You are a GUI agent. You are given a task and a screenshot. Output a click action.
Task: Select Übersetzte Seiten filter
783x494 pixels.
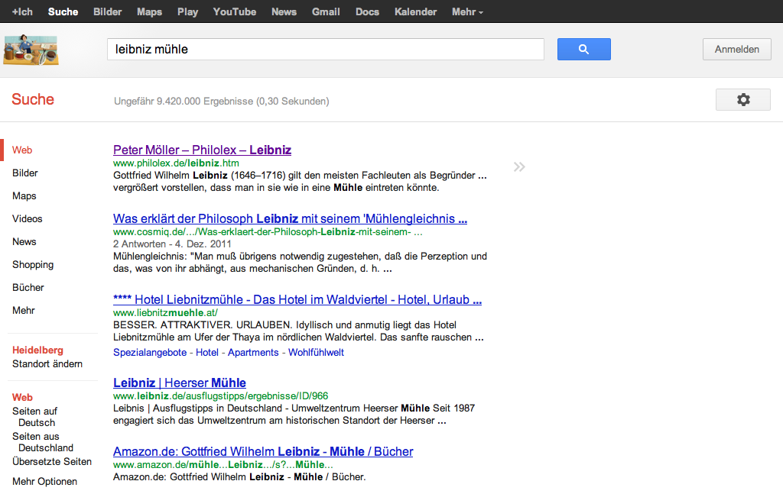point(52,462)
